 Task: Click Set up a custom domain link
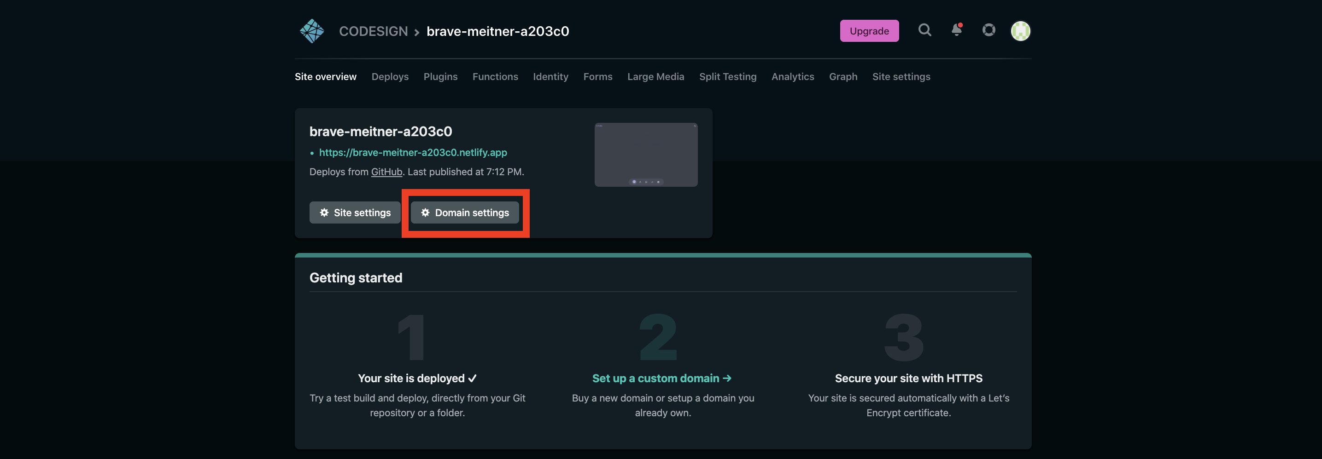point(661,378)
